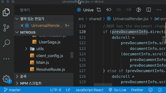Expand the NPM scripts section

coord(44,83)
